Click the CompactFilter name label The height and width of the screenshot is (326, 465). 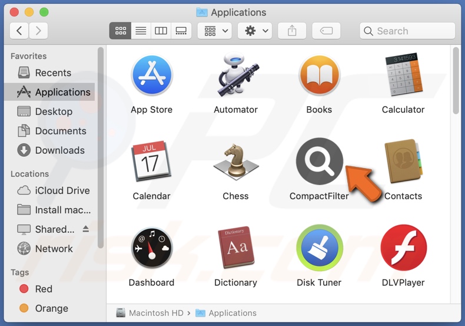click(319, 196)
